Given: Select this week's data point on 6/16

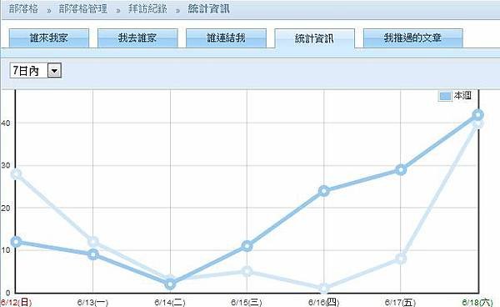Looking at the screenshot, I should click(324, 191).
